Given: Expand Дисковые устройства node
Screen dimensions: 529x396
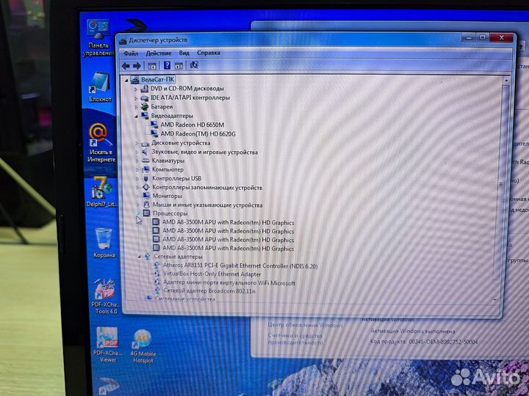Looking at the screenshot, I should 137,144.
